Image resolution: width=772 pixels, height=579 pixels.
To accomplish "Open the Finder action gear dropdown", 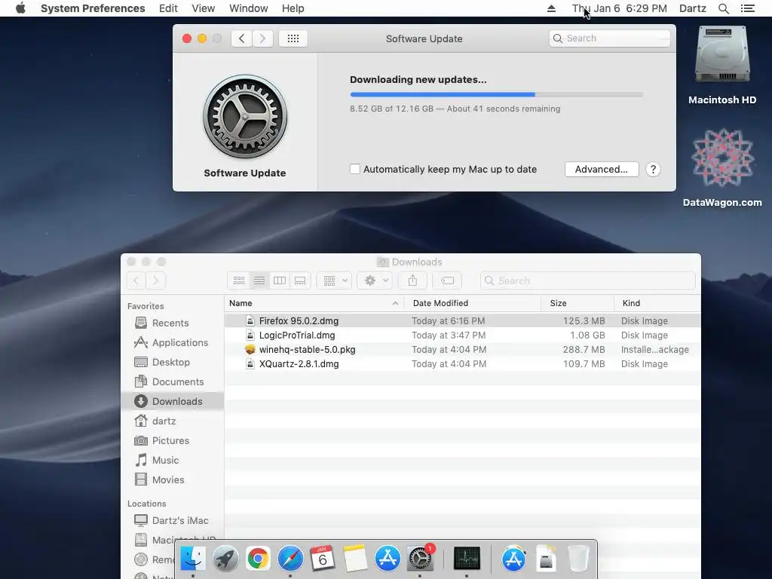I will point(375,280).
